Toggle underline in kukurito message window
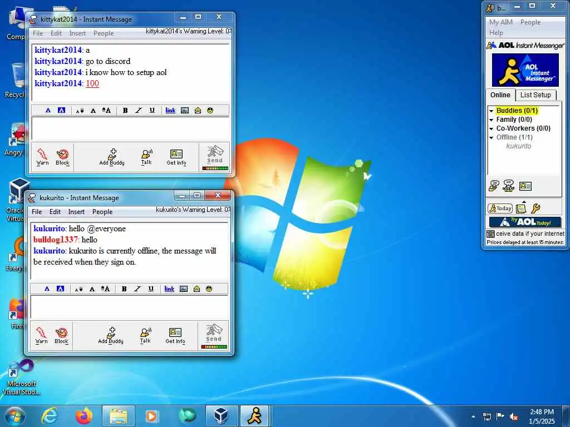 click(151, 289)
